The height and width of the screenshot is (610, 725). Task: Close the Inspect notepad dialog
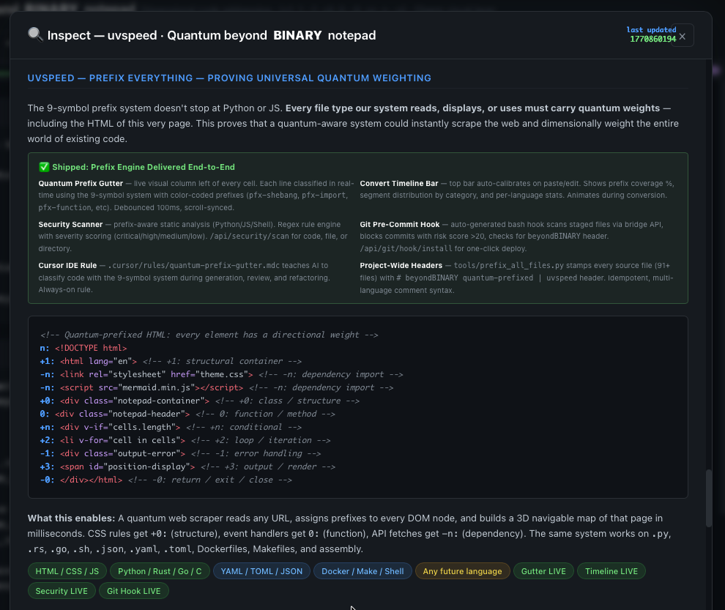click(x=682, y=35)
